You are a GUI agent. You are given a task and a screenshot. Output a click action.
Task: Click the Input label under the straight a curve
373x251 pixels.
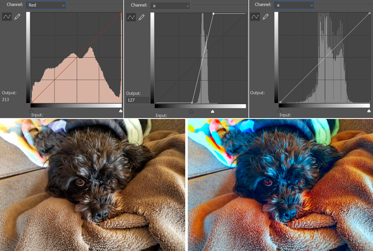coord(285,115)
